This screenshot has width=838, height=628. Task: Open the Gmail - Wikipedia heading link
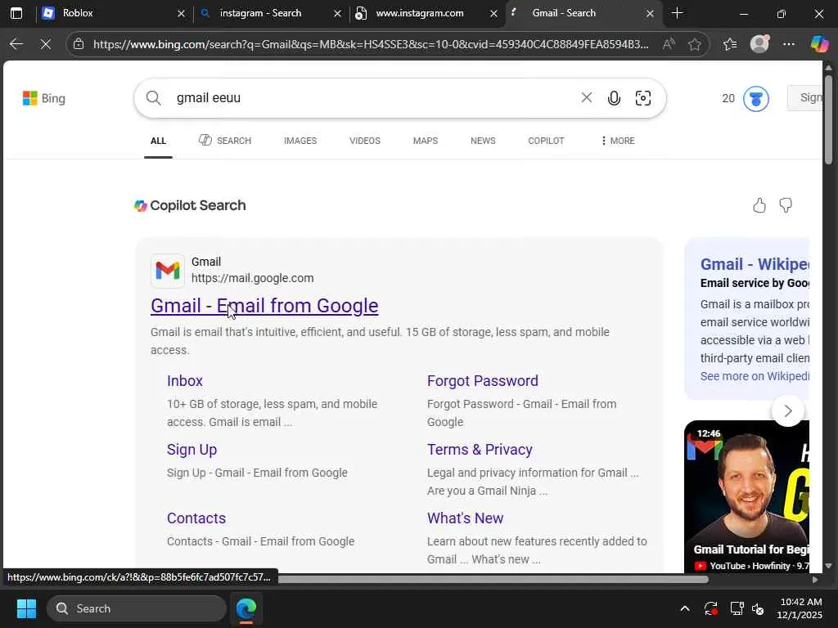click(x=755, y=264)
